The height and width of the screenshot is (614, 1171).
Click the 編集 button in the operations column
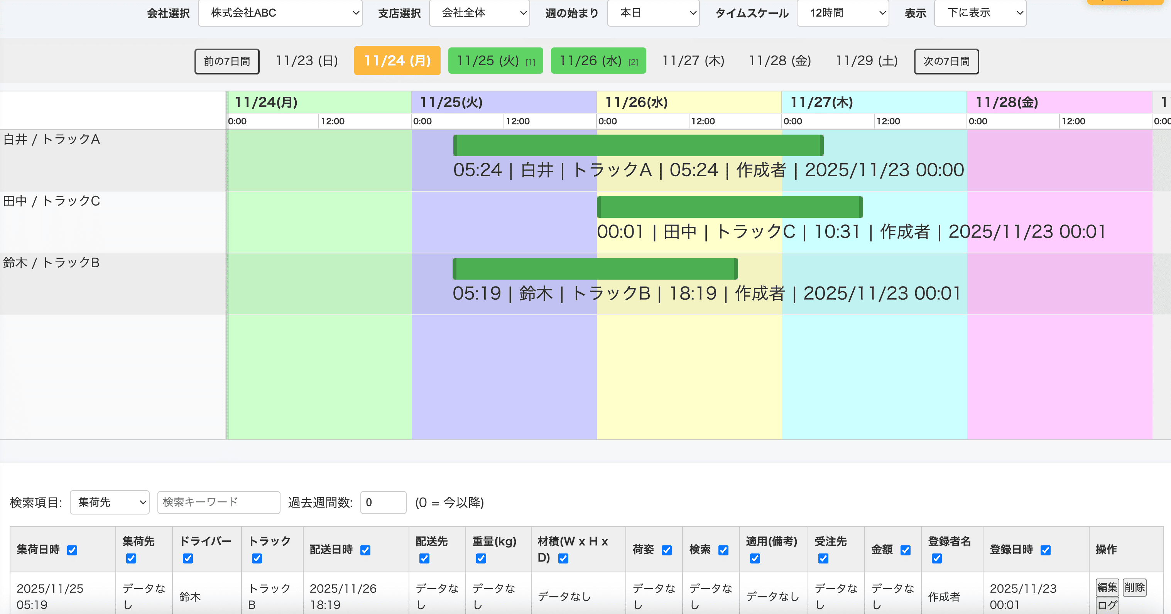(x=1107, y=588)
